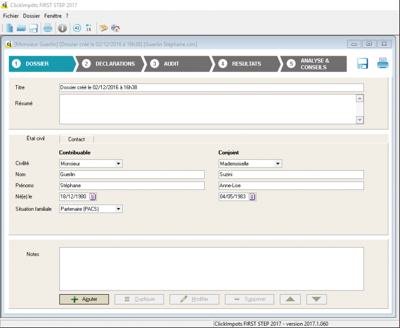Screen dimensions: 400x328
Task: Save the dossier with the large blue disk icon
Action: pyautogui.click(x=362, y=63)
